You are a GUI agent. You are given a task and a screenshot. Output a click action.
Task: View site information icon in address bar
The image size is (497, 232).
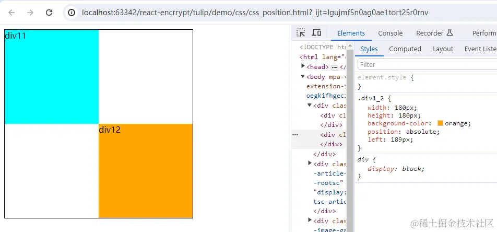click(x=72, y=13)
